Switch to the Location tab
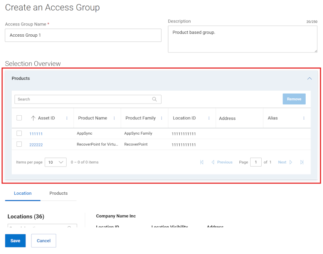This screenshot has height=254, width=323. tap(23, 193)
